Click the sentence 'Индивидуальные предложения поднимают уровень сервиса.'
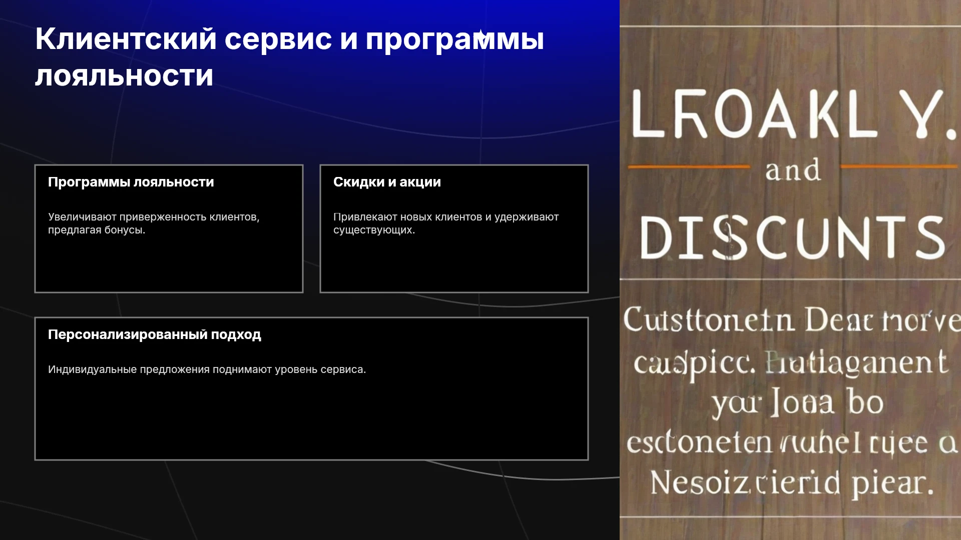961x540 pixels. (207, 369)
